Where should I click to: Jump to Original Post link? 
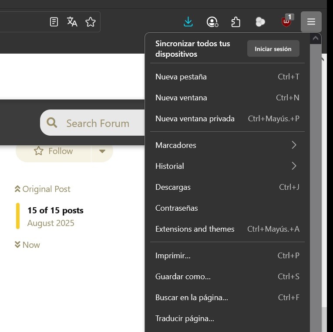pos(43,189)
